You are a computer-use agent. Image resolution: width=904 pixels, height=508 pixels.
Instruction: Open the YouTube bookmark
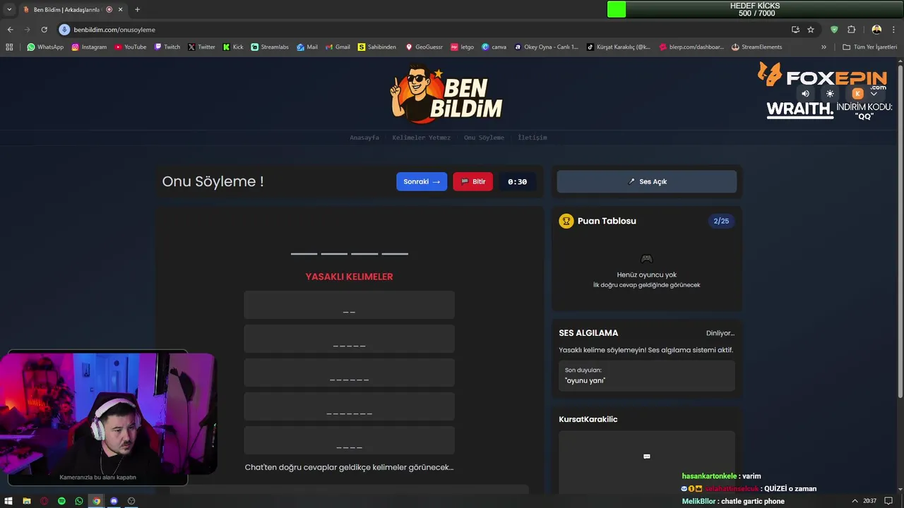130,47
